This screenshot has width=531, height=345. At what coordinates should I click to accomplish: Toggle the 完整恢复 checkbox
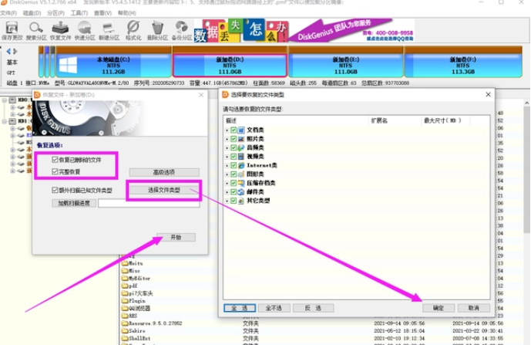[54, 171]
